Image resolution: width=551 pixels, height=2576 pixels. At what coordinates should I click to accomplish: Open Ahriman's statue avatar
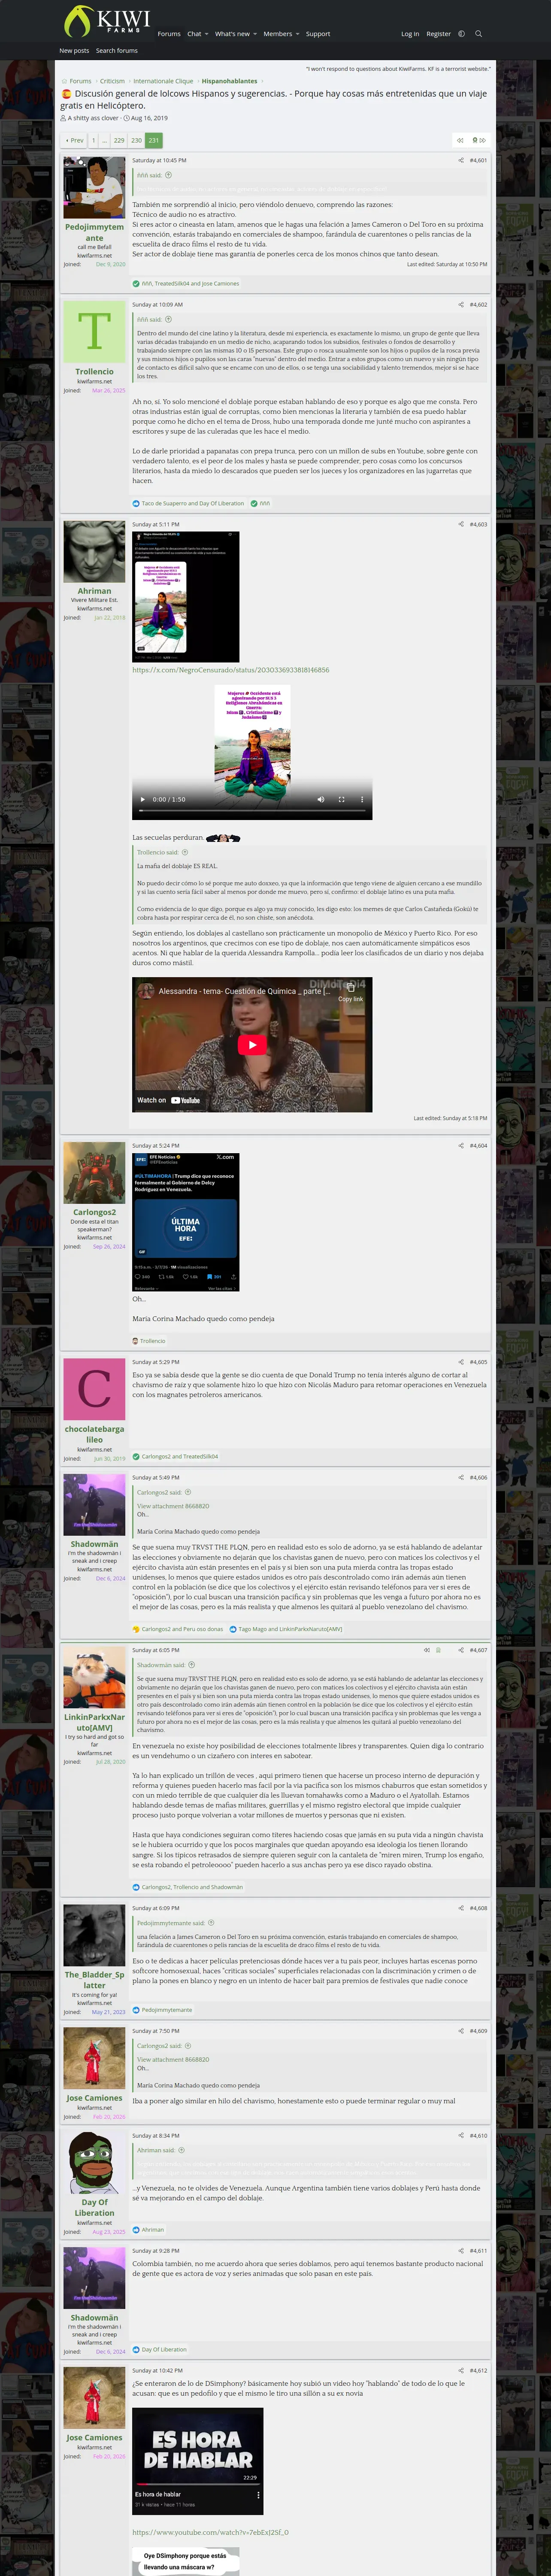94,552
